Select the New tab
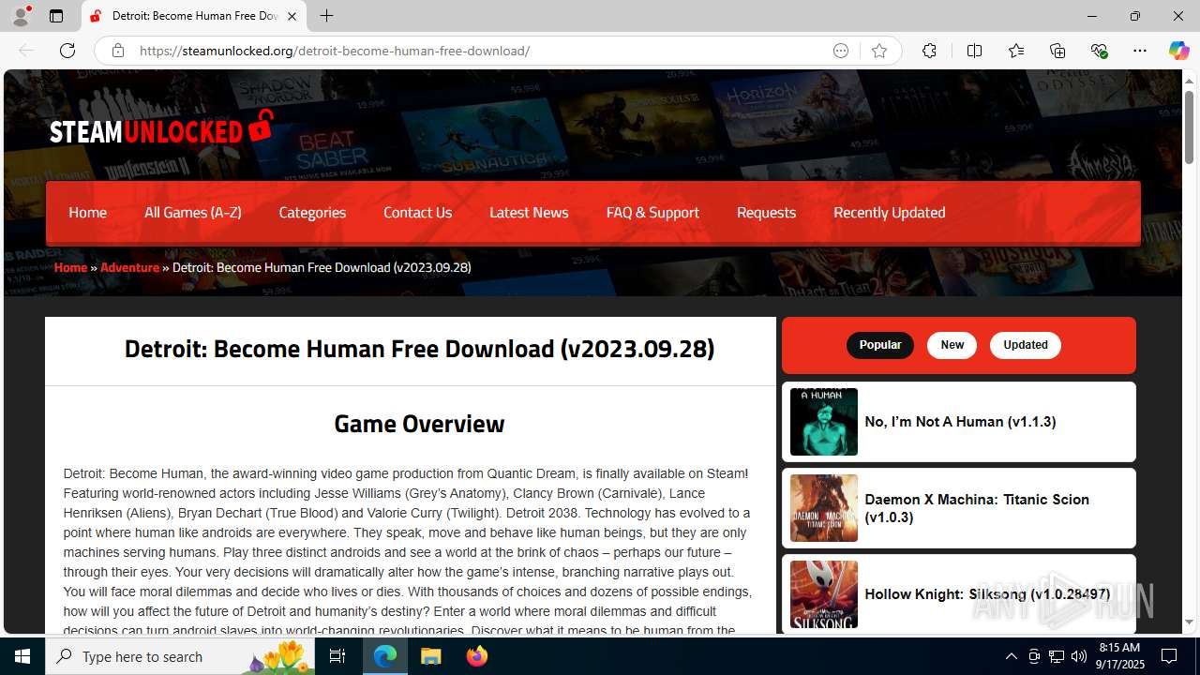This screenshot has width=1200, height=675. pos(952,345)
